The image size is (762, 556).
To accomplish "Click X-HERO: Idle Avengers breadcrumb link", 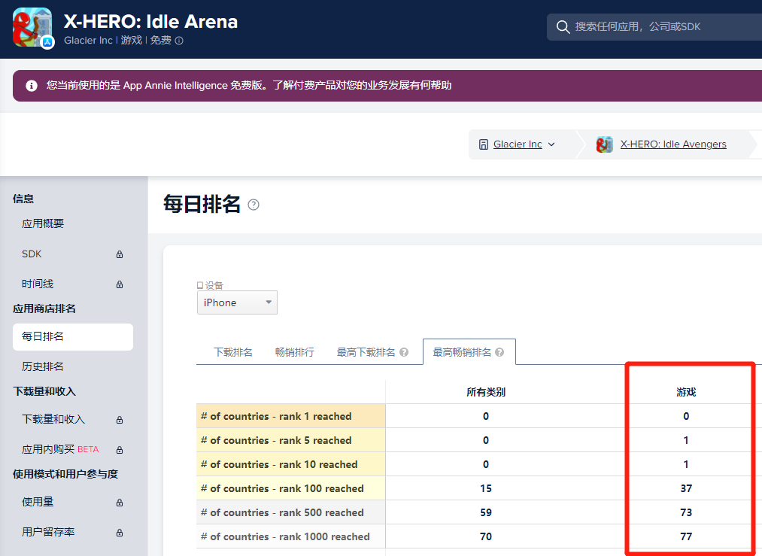I will click(673, 144).
